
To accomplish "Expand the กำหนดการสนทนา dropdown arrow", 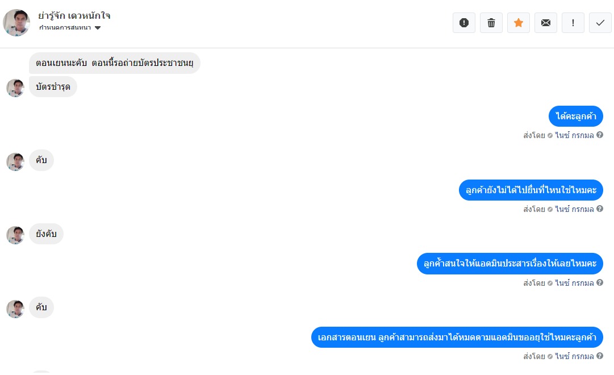I will [x=98, y=28].
